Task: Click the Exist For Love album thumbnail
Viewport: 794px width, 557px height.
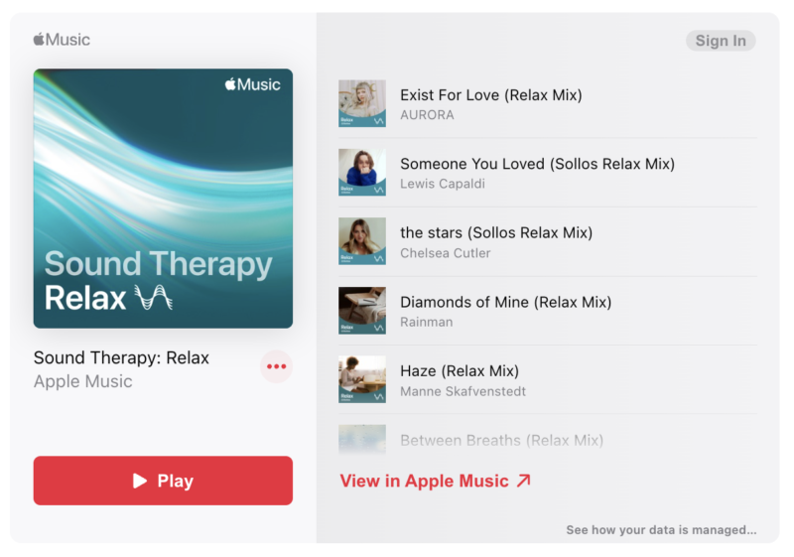Action: click(362, 103)
